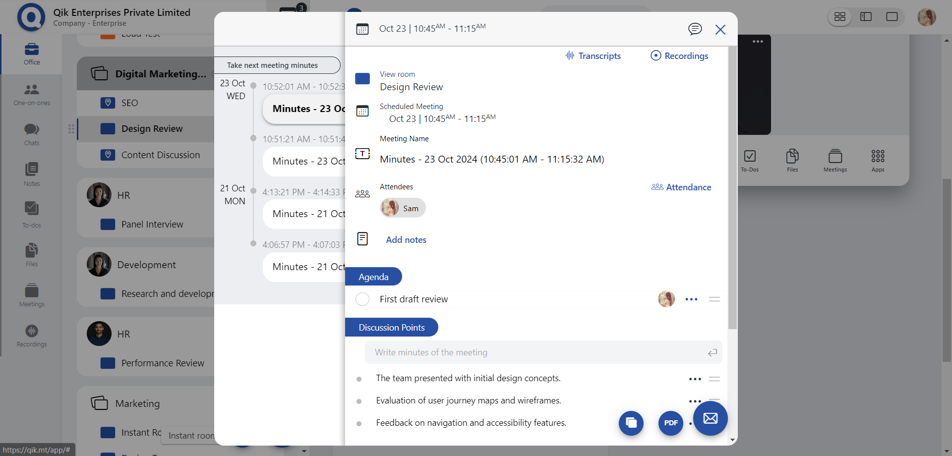Screen dimensions: 952x456
Task: Copy the minutes using the copy button
Action: click(x=631, y=423)
